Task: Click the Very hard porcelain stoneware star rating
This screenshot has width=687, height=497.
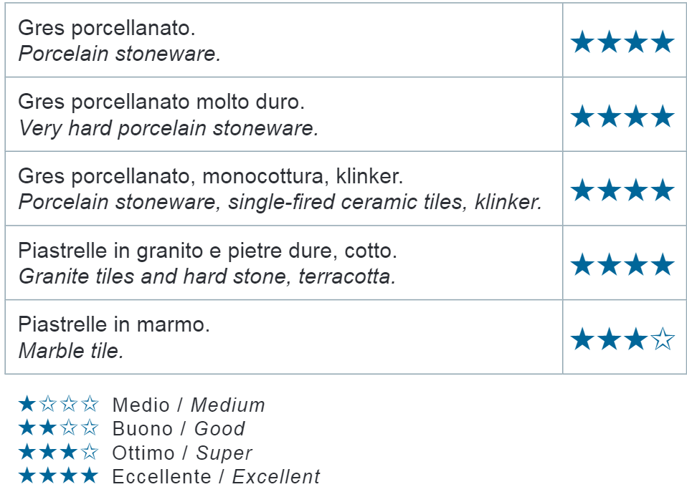Action: click(622, 116)
